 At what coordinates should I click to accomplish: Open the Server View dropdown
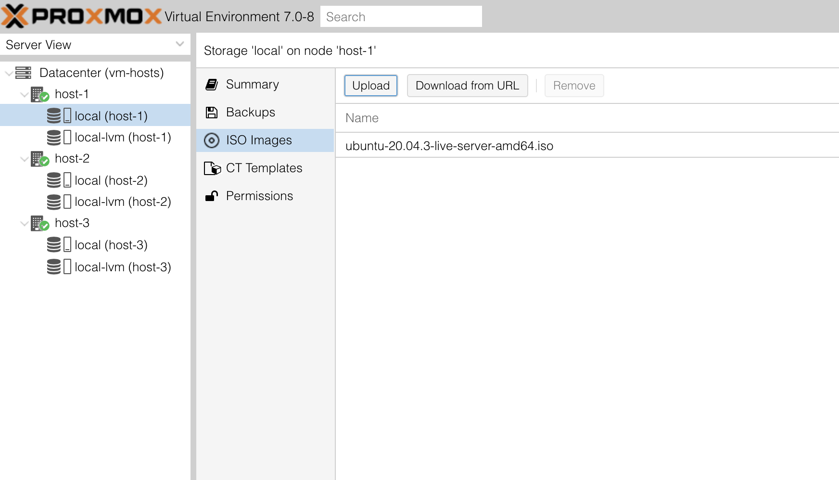[95, 45]
